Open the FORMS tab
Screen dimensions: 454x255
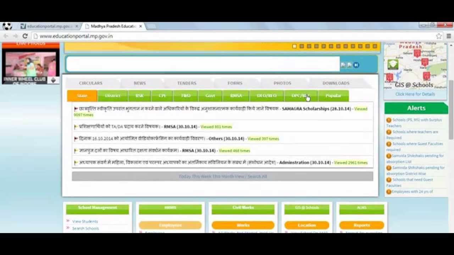pyautogui.click(x=235, y=83)
